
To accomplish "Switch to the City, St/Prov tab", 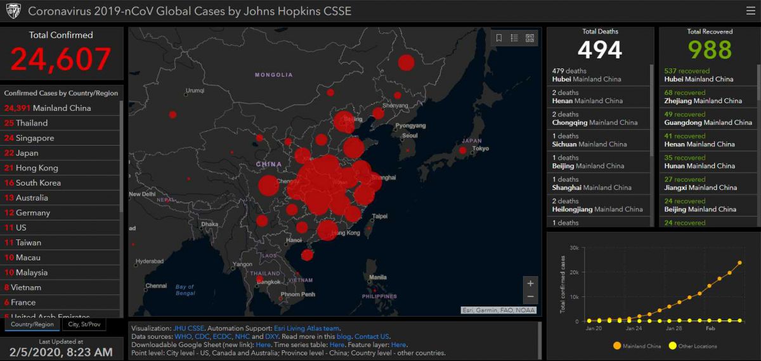I will [84, 324].
